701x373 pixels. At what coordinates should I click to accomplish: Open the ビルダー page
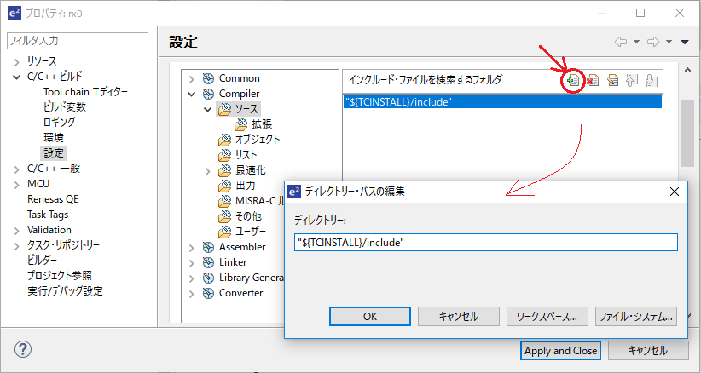pyautogui.click(x=42, y=260)
